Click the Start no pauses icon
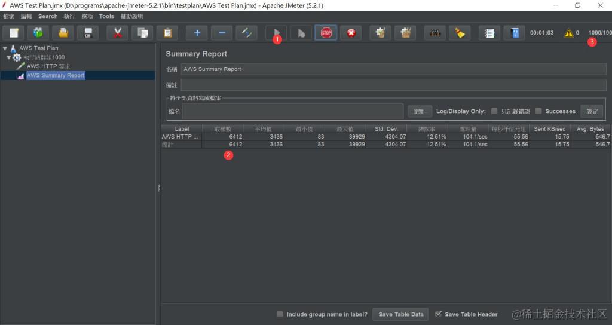The height and width of the screenshot is (325, 612). pos(301,33)
